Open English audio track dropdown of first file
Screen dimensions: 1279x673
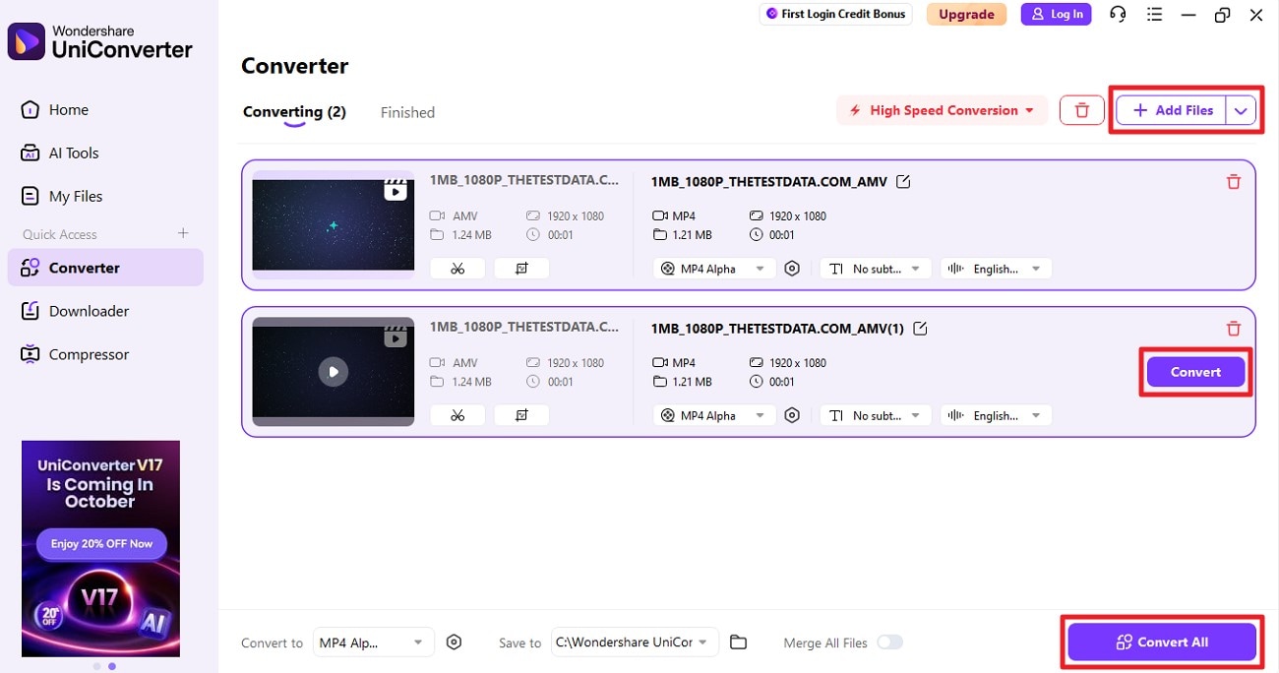(996, 269)
